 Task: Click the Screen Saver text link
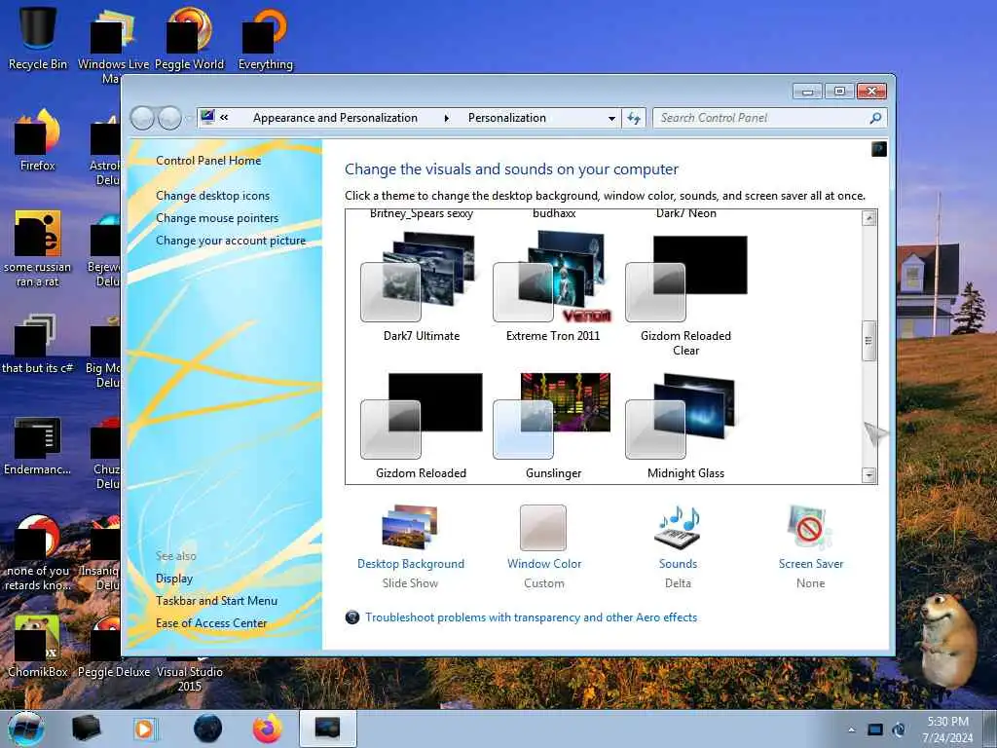coord(811,564)
